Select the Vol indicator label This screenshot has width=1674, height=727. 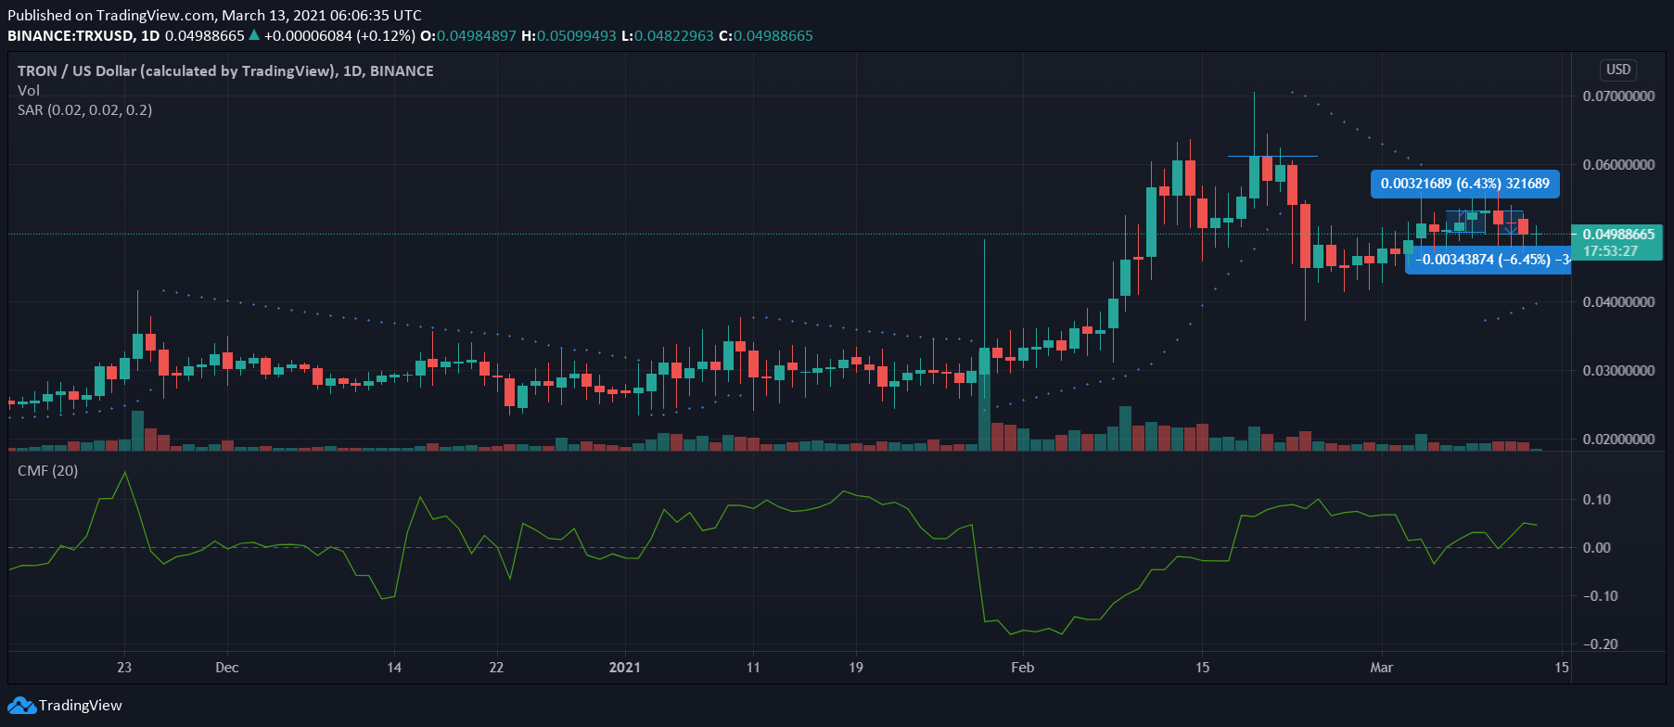pyautogui.click(x=29, y=90)
